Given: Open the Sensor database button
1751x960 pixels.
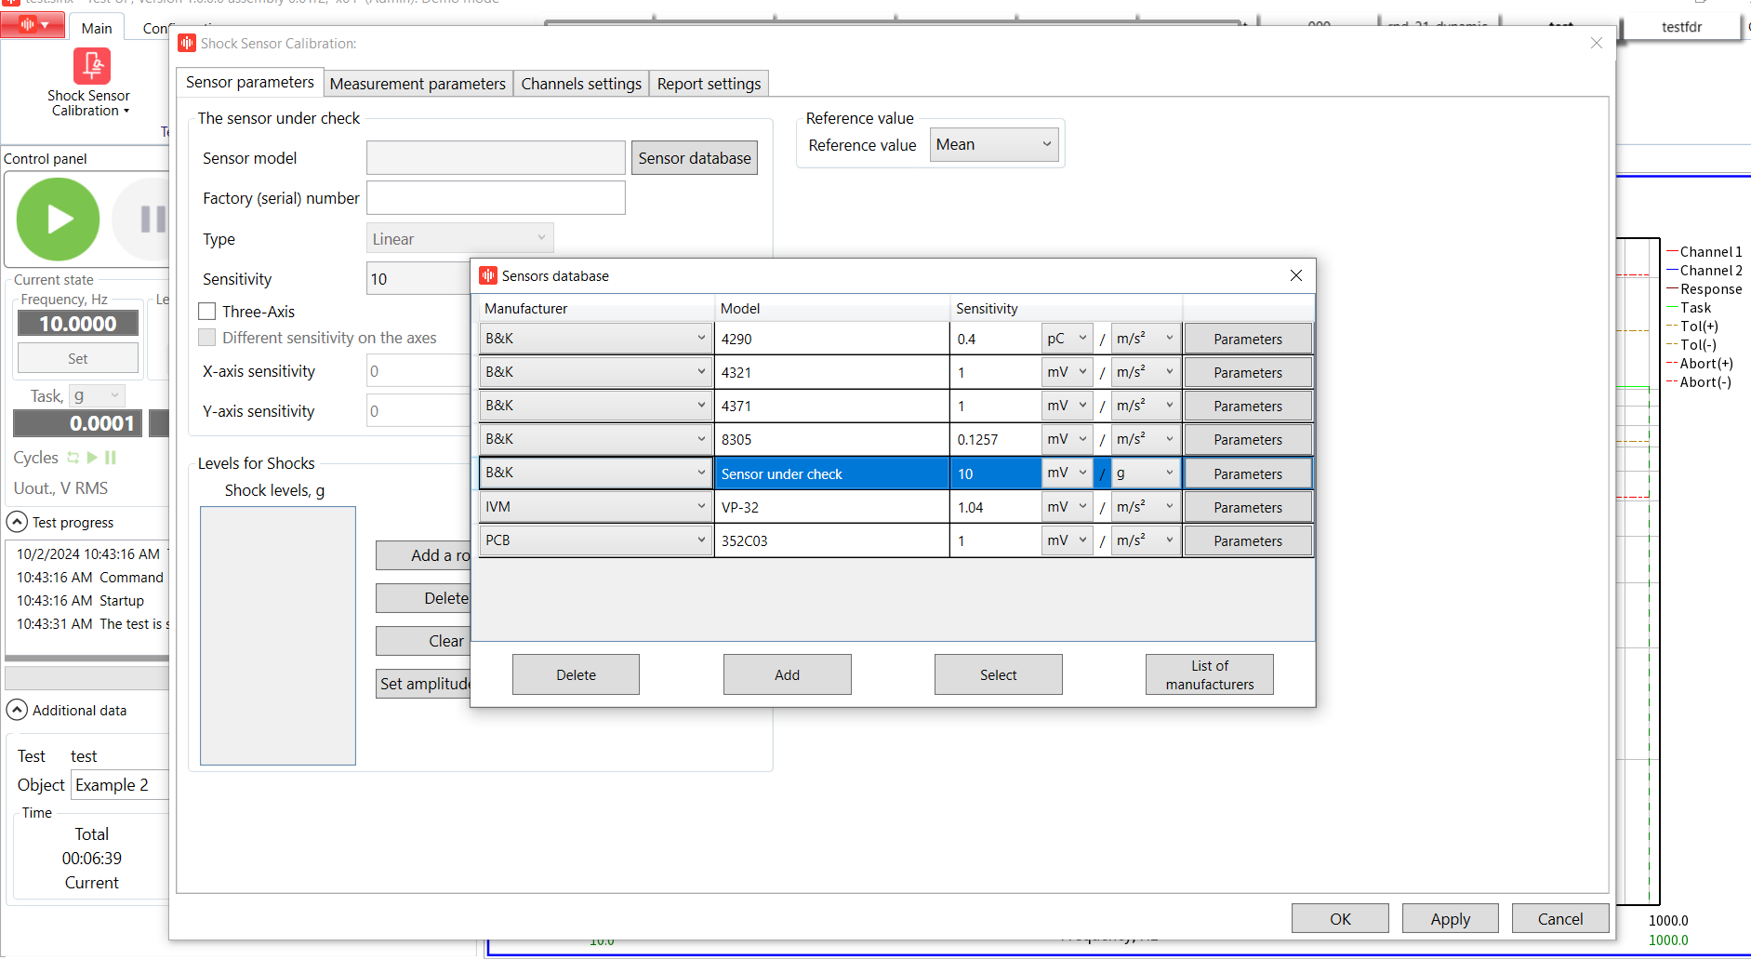Looking at the screenshot, I should 695,158.
